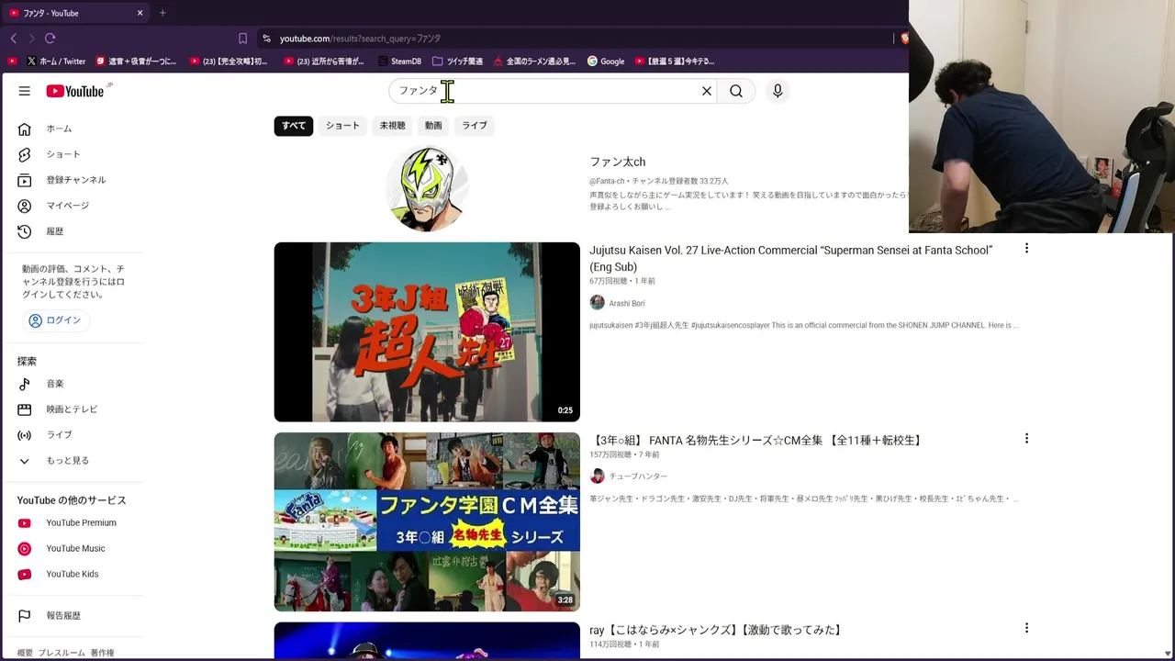Open options menu for the ray video

coord(1026,629)
